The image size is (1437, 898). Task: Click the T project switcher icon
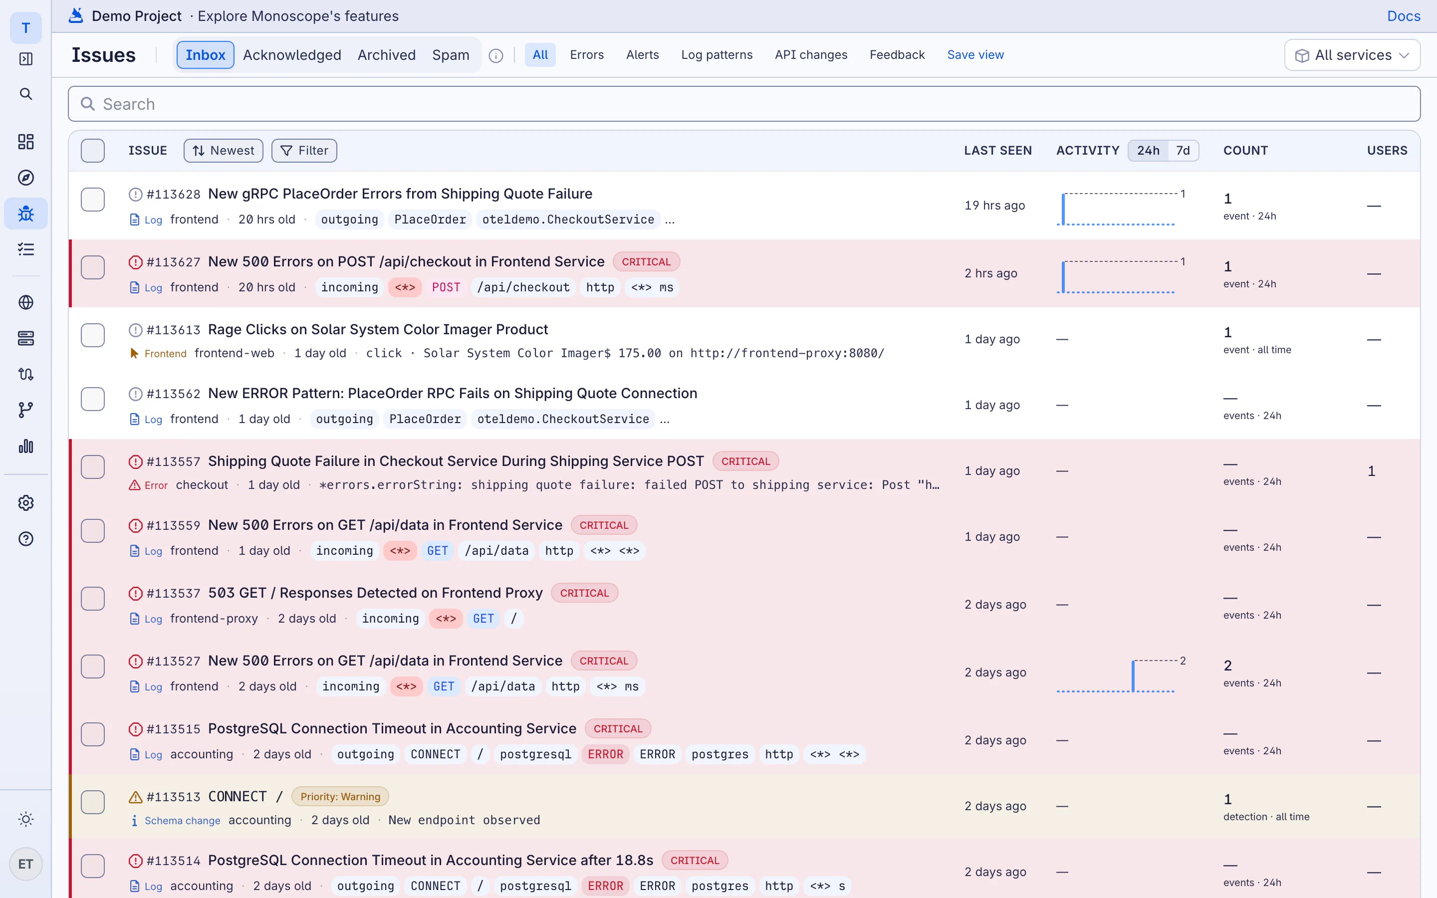pyautogui.click(x=25, y=28)
